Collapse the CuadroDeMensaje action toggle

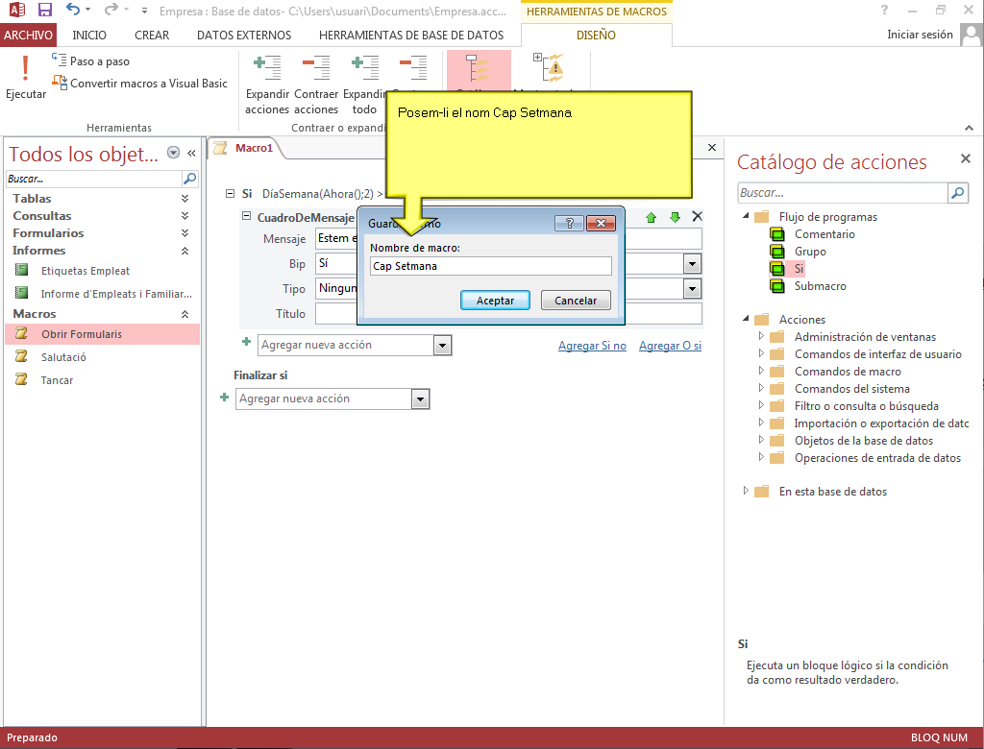point(247,216)
